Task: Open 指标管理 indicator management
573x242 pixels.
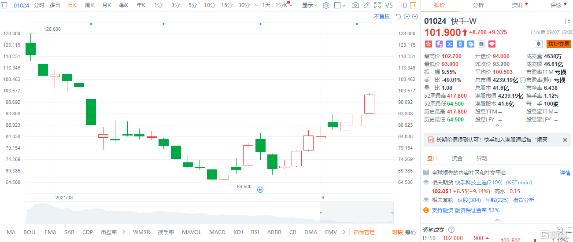Action: click(364, 232)
